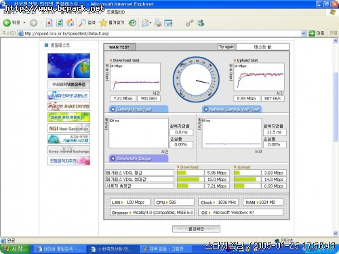Image resolution: width=339 pixels, height=254 pixels.
Task: Click the Stop loading icon
Action: point(49,22)
